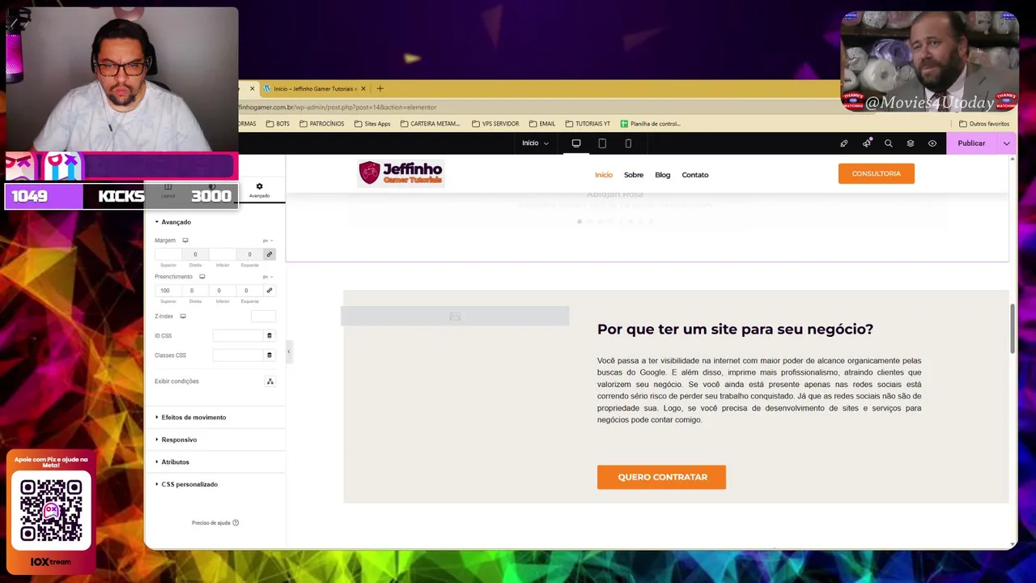Screen dimensions: 1036x583
Task: Toggle linked values for Margem
Action: point(270,254)
